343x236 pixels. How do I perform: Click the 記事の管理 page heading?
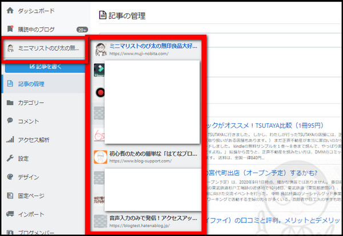pyautogui.click(x=127, y=16)
